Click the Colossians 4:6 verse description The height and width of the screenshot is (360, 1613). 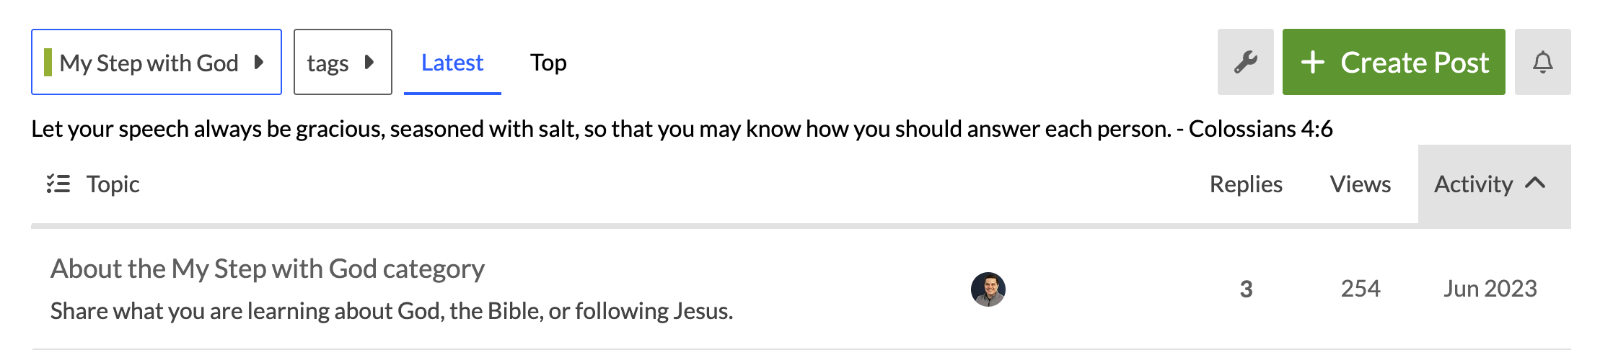[681, 129]
